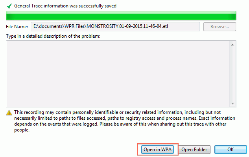The image size is (249, 157).
Task: Click the "E:\documents" portion of the path
Action: point(48,26)
